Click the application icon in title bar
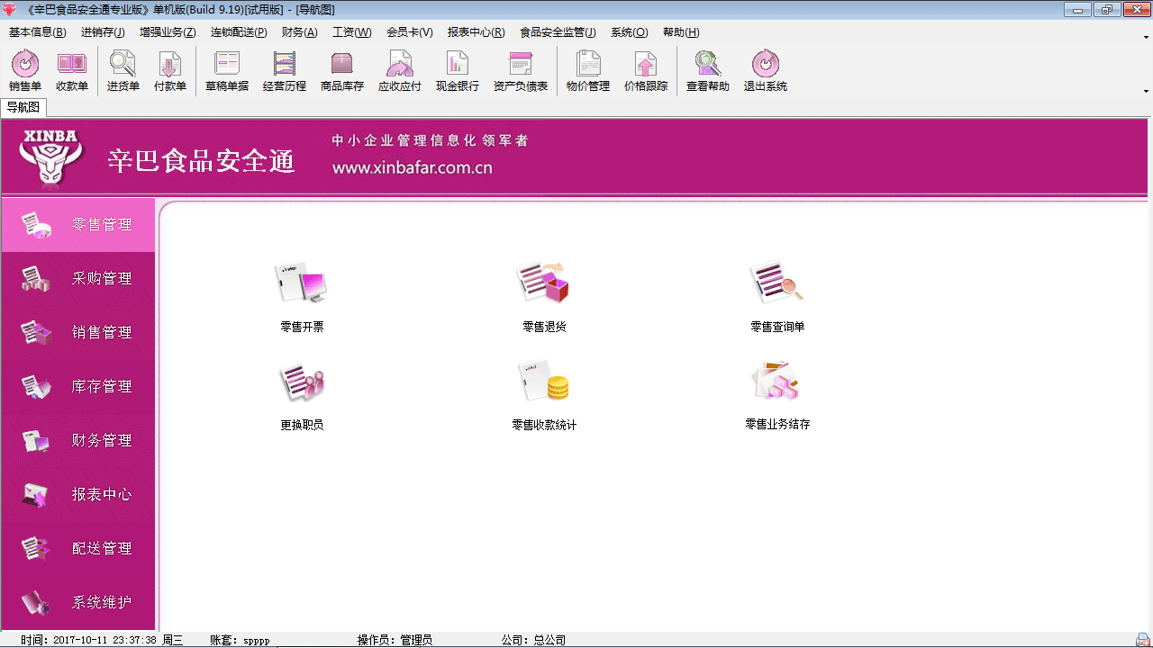 pos(10,10)
